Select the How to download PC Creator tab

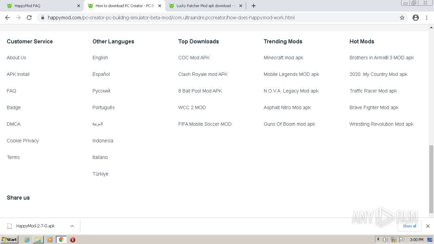tap(124, 6)
